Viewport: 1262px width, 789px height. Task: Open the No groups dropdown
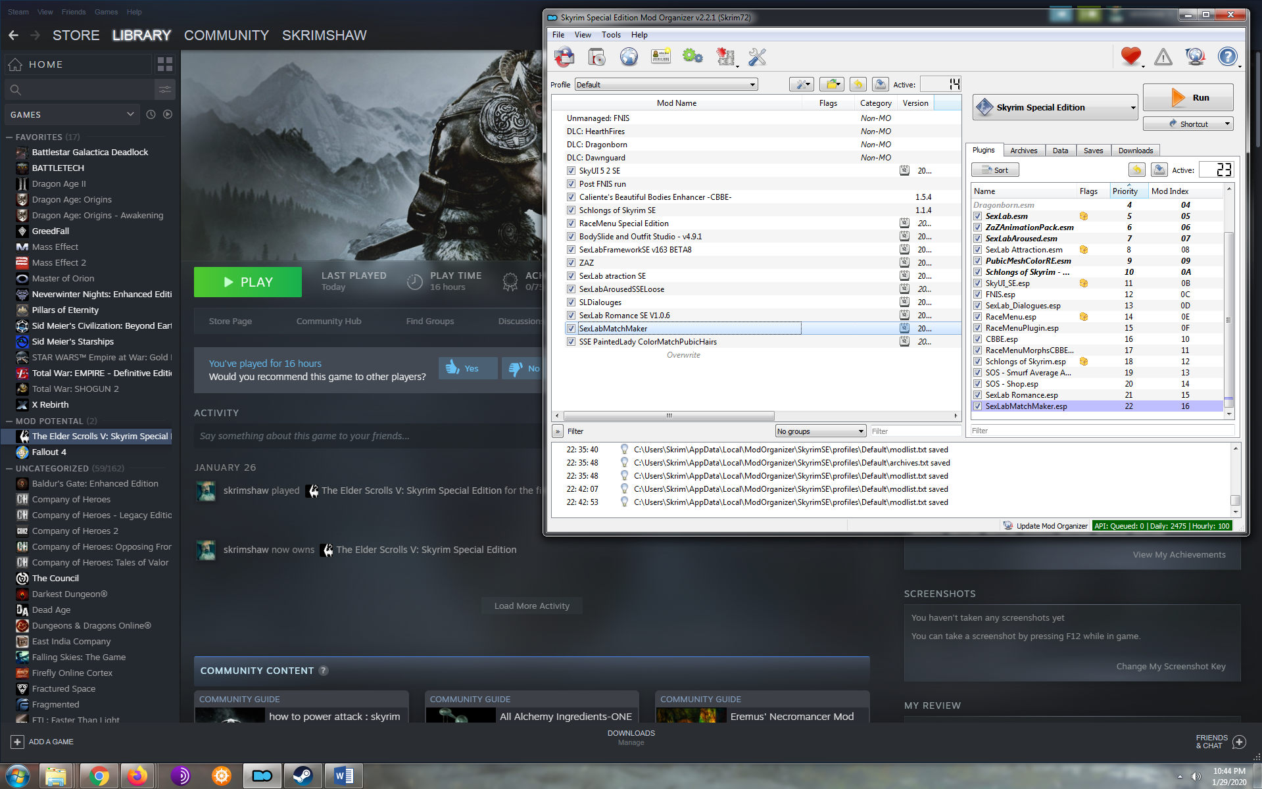click(820, 431)
